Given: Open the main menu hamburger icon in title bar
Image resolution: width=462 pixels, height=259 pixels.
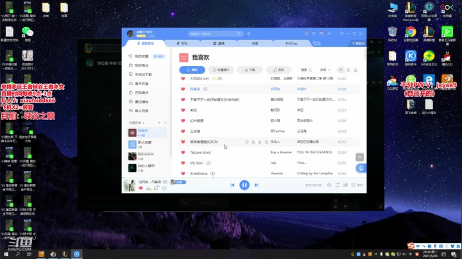Looking at the screenshot, I should coord(329,33).
